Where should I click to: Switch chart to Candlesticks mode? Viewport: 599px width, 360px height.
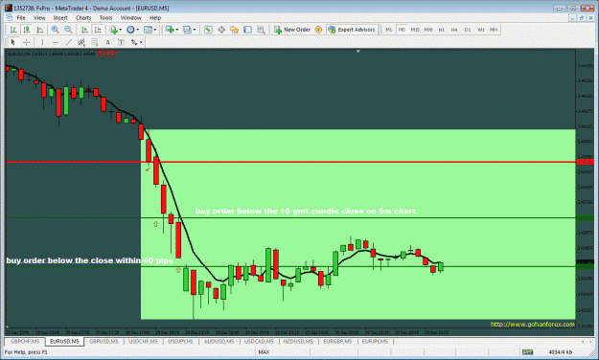point(27,30)
